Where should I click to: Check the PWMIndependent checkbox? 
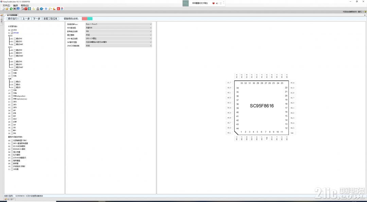click(x=12, y=96)
